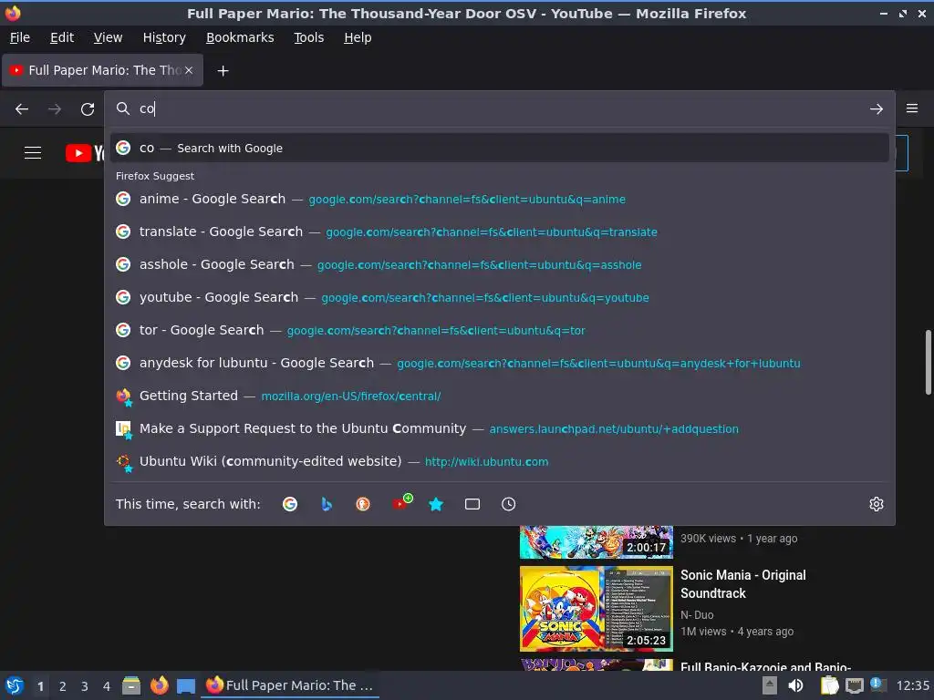The height and width of the screenshot is (700, 934).
Task: Open search settings gear icon
Action: [x=877, y=504]
